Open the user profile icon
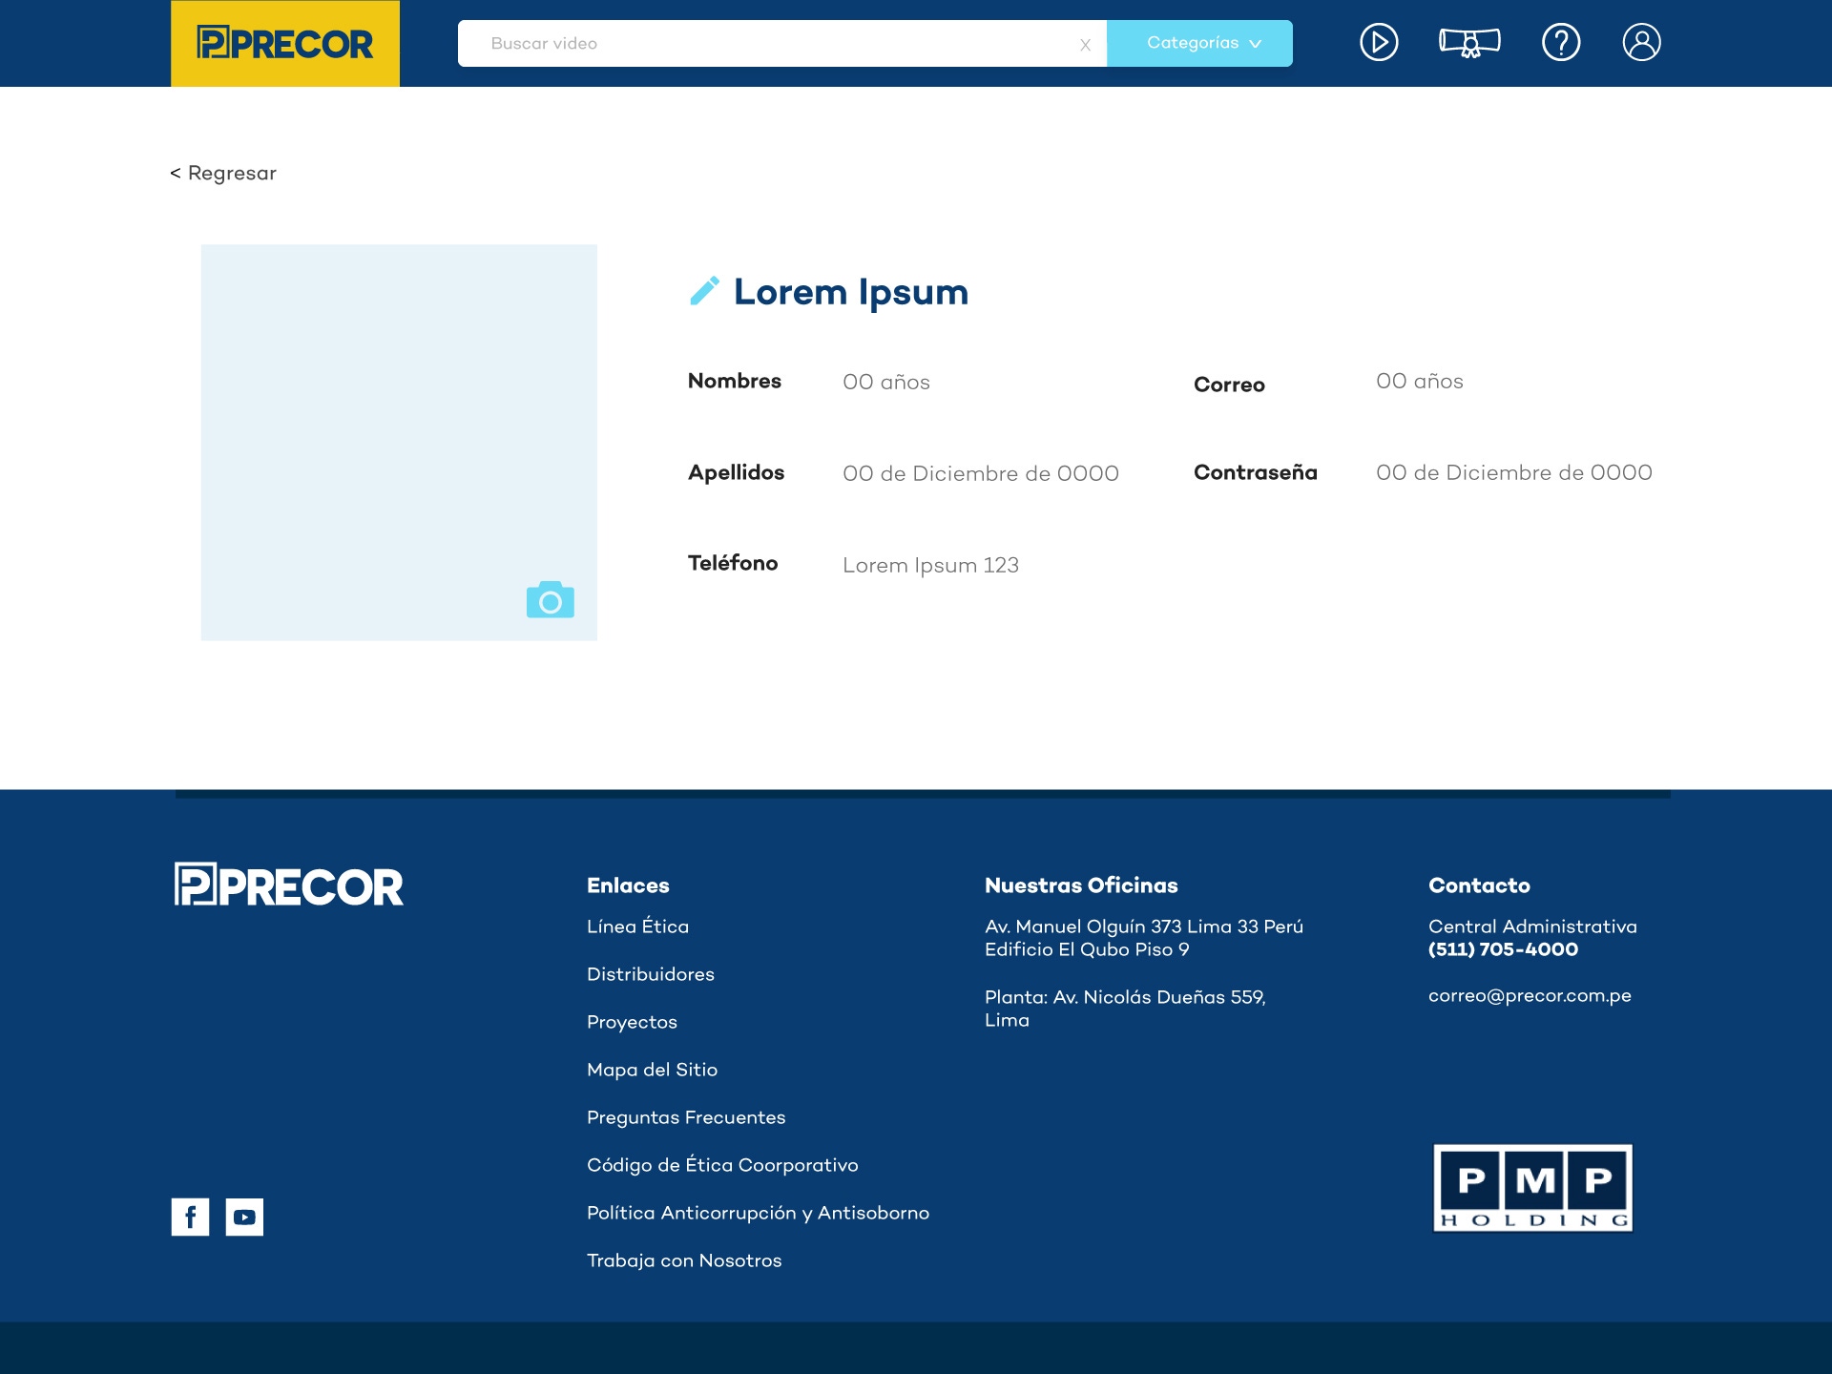 pos(1641,43)
